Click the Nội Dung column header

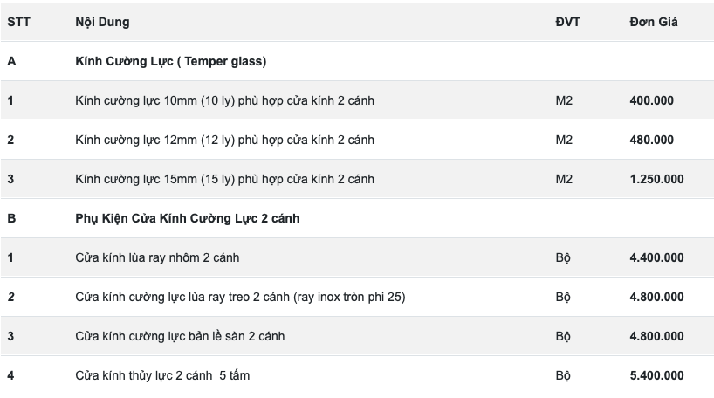click(x=102, y=22)
